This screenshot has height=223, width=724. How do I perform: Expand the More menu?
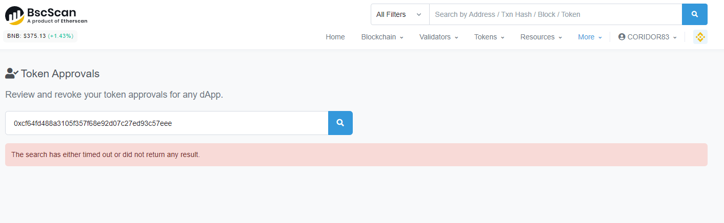(590, 37)
